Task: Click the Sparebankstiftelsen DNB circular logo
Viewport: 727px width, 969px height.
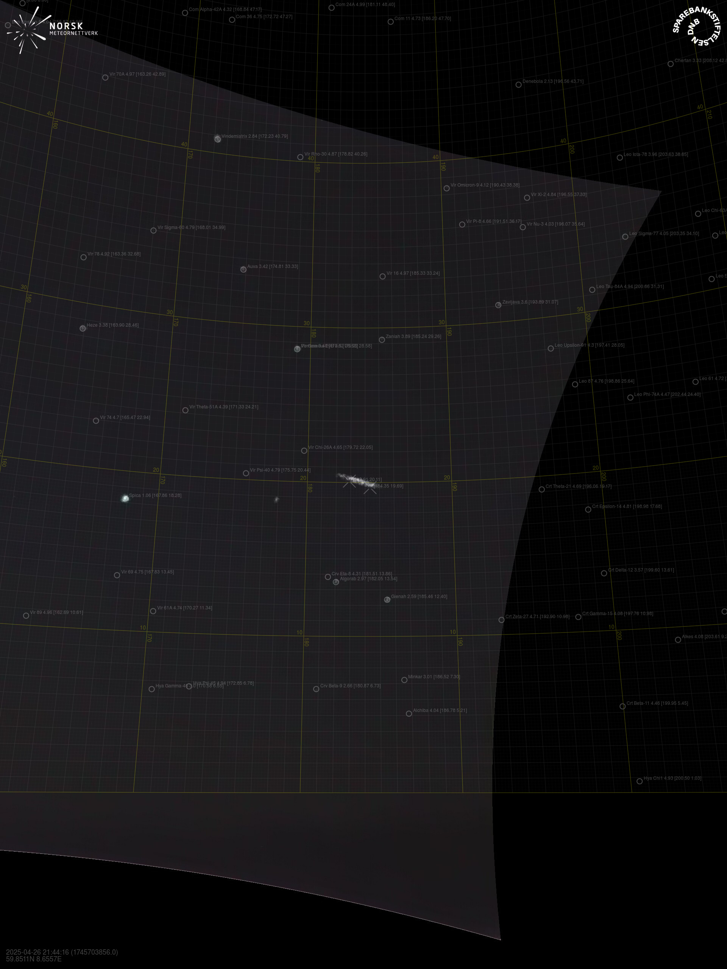Action: [x=696, y=26]
